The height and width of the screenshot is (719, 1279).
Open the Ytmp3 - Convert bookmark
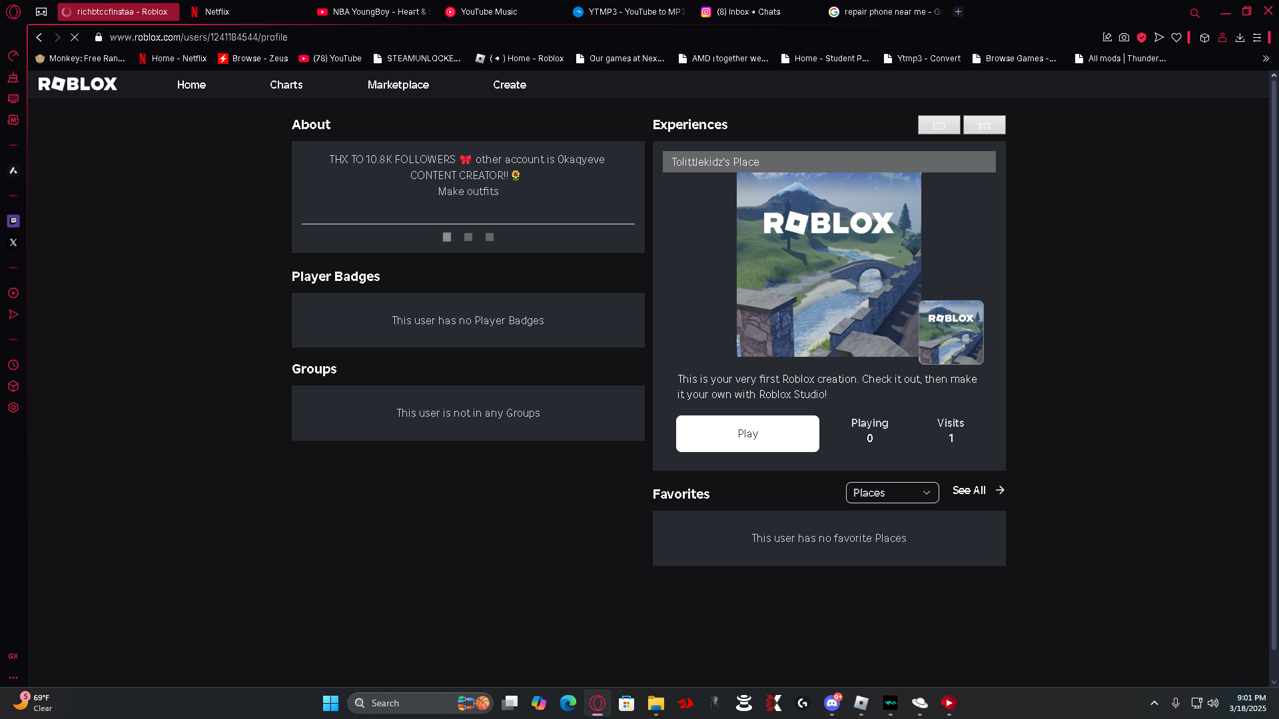tap(922, 59)
